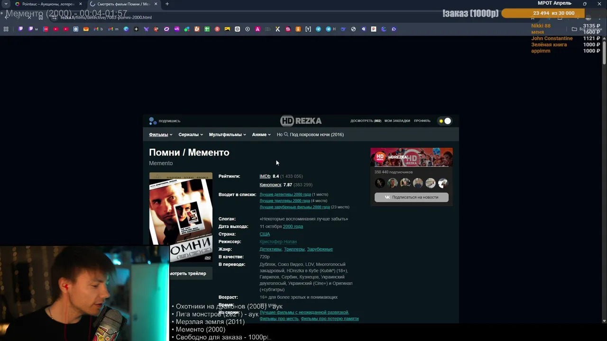The height and width of the screenshot is (341, 607).
Task: Open ДОСМОТРЕТЬ (802) list
Action: (366, 121)
